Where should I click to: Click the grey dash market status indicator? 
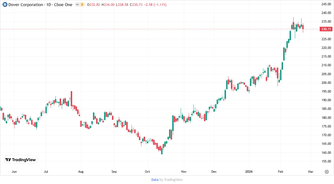tap(77, 4)
